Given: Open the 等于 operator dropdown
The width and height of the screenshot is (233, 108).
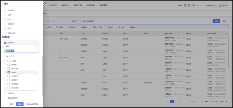Looking at the screenshot, I should coord(21,46).
